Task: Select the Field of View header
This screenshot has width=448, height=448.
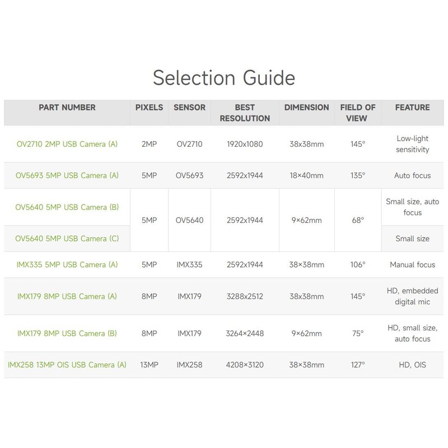Action: [x=358, y=113]
